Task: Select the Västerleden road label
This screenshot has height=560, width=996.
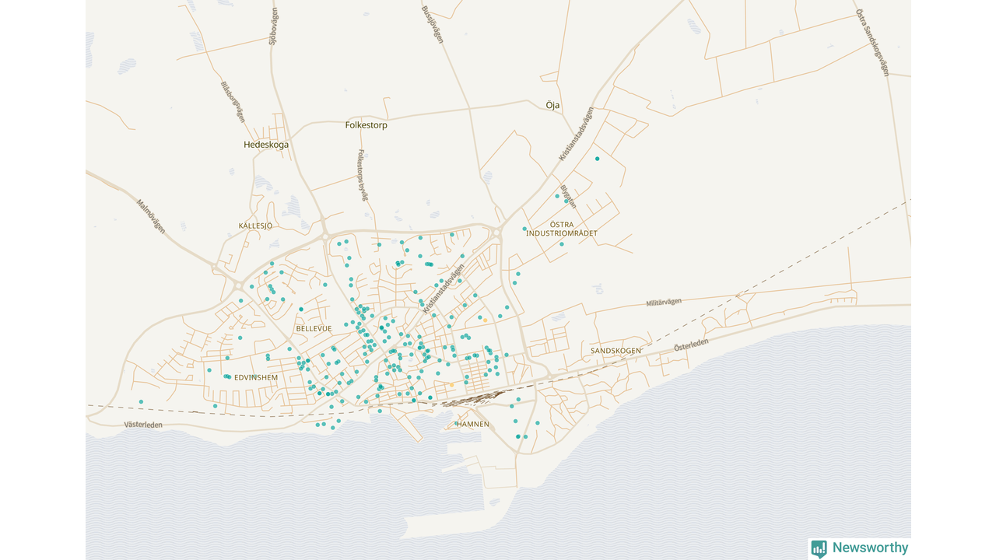Action: coord(143,425)
